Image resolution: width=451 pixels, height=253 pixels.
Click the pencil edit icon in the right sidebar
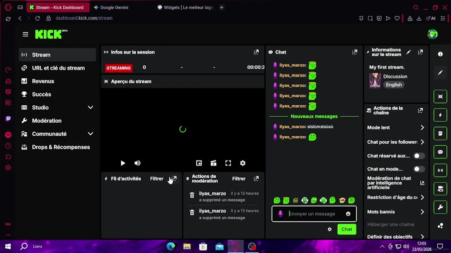pyautogui.click(x=440, y=73)
